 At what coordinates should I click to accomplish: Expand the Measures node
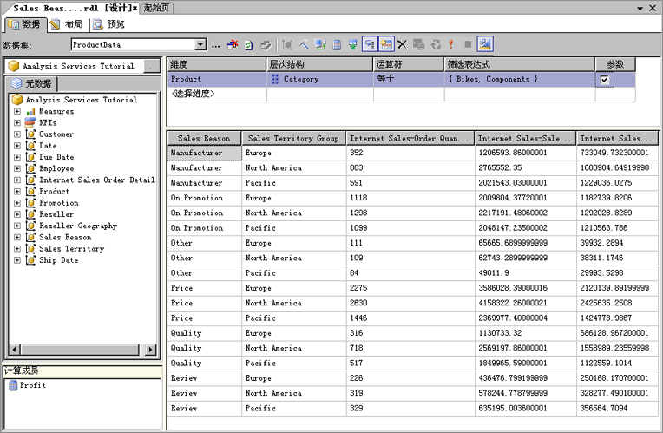[17, 112]
